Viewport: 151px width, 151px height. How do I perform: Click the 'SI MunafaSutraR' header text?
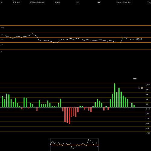(37, 2)
